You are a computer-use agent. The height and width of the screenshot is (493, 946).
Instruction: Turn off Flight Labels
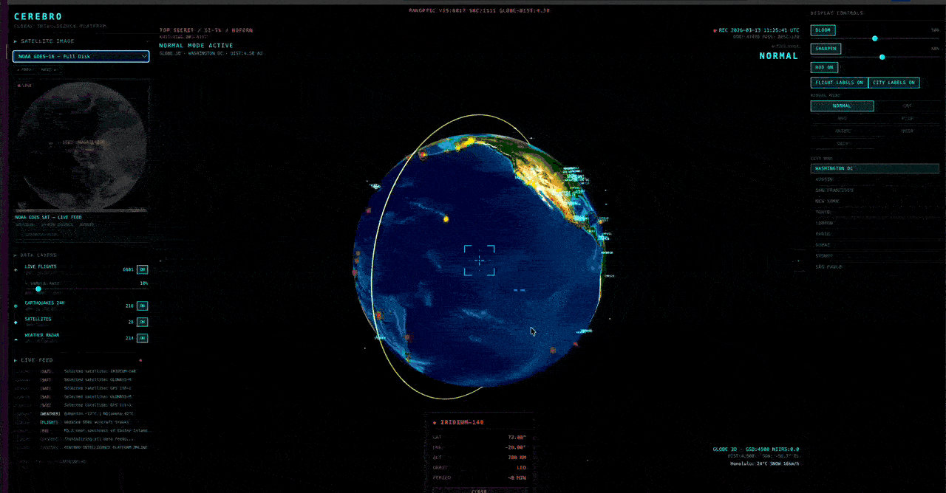pos(839,83)
